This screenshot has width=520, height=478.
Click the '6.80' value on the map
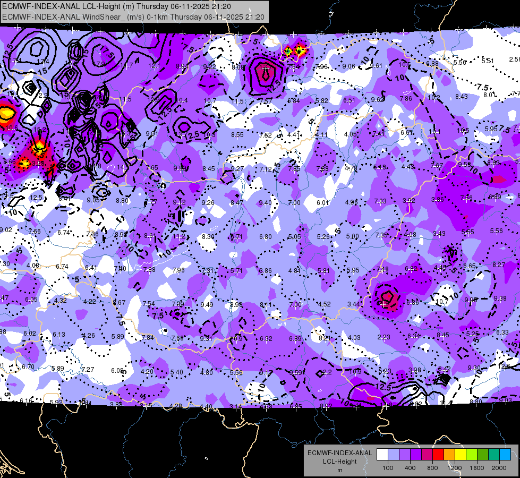[265, 237]
